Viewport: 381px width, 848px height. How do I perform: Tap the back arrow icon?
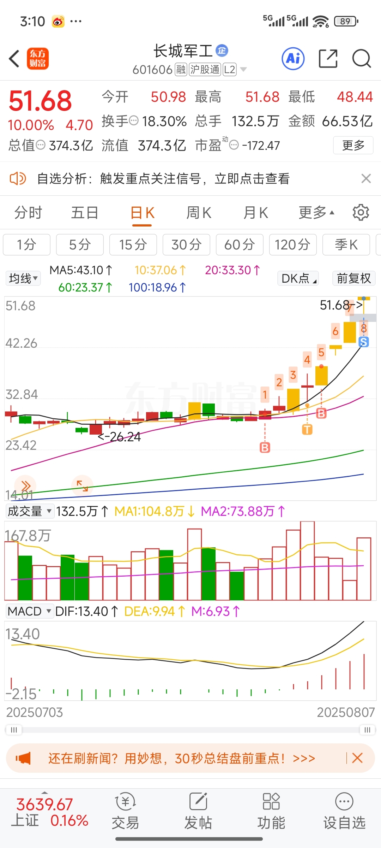coord(14,59)
